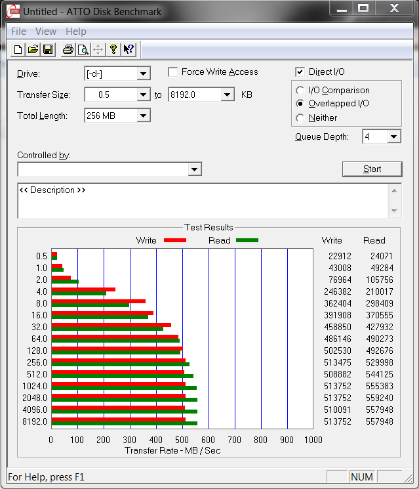The width and height of the screenshot is (419, 489).
Task: Enable Force Write Access checkbox
Action: (x=173, y=72)
